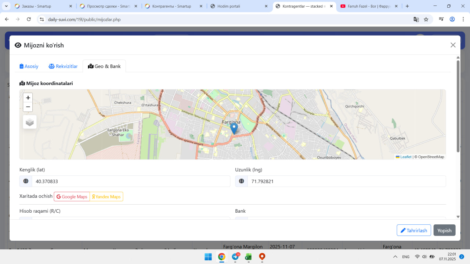Click the Kenglik latitude field
This screenshot has height=264, width=470.
pos(130,181)
